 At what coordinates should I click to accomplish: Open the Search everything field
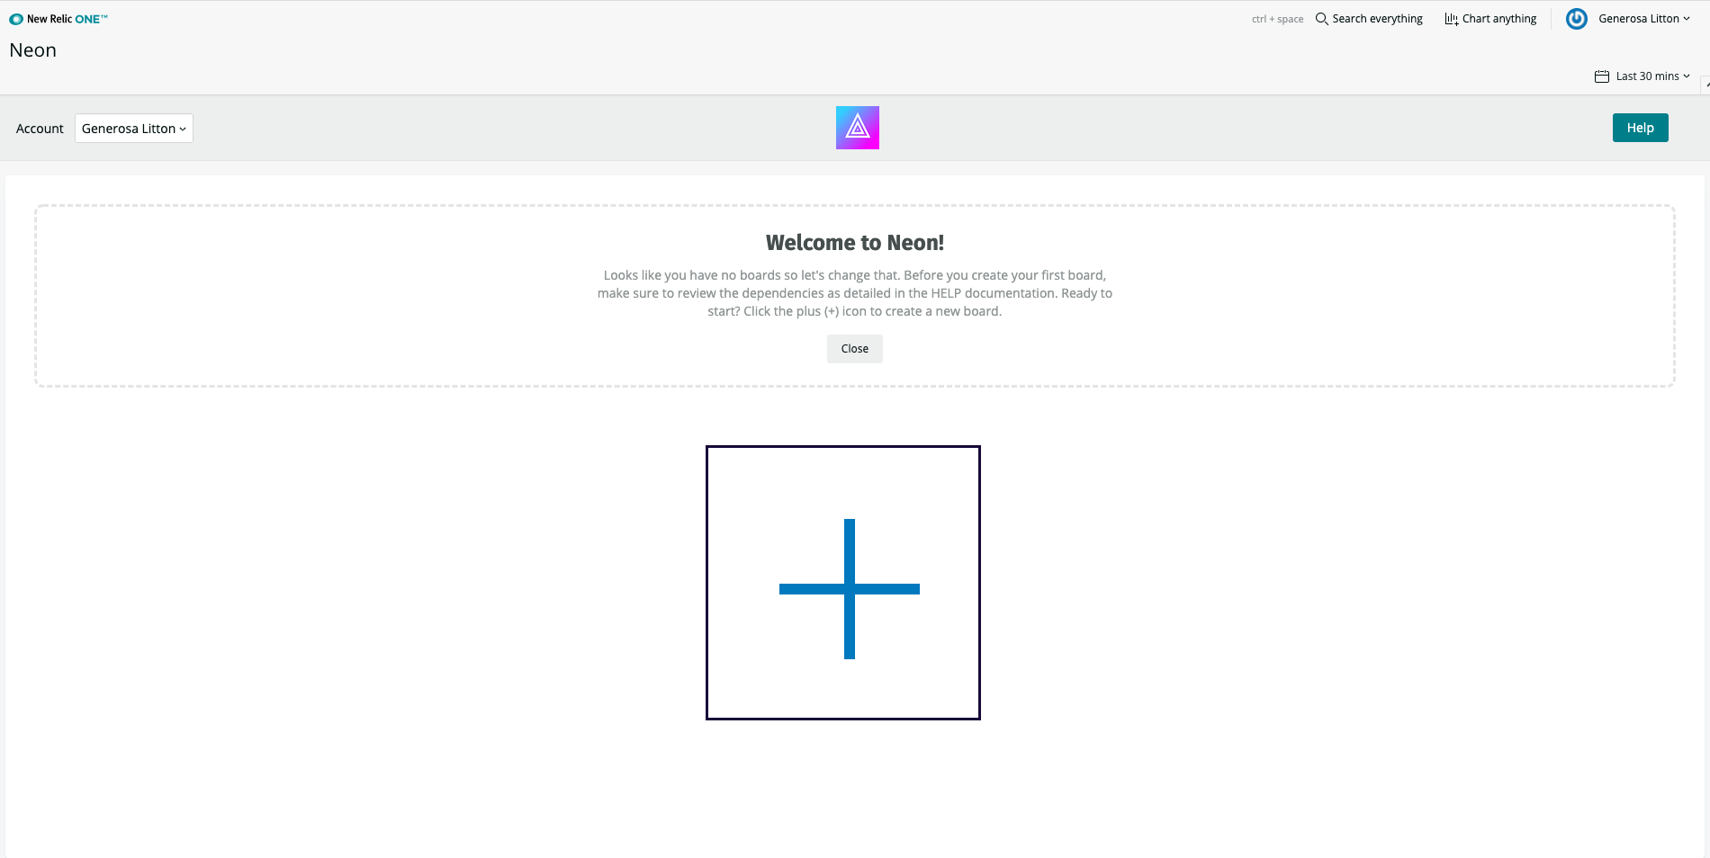(x=1369, y=19)
